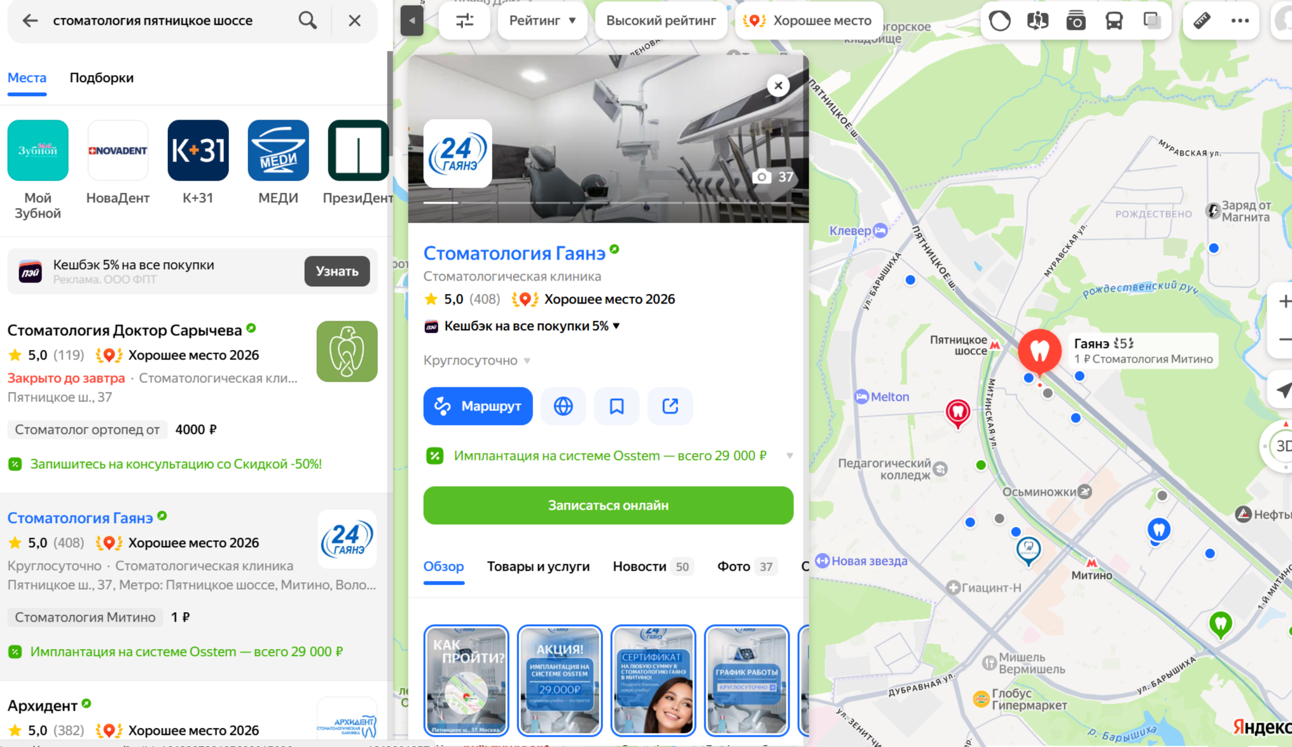Image resolution: width=1292 pixels, height=747 pixels.
Task: Open the Обзор tab
Action: click(x=443, y=566)
